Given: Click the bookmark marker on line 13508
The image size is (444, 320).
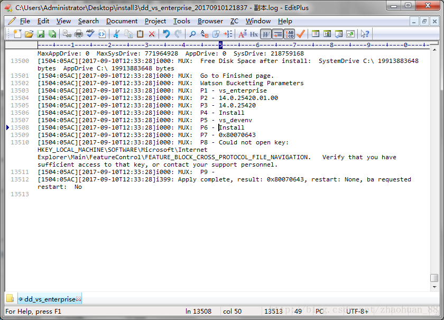Looking at the screenshot, I should (x=7, y=127).
